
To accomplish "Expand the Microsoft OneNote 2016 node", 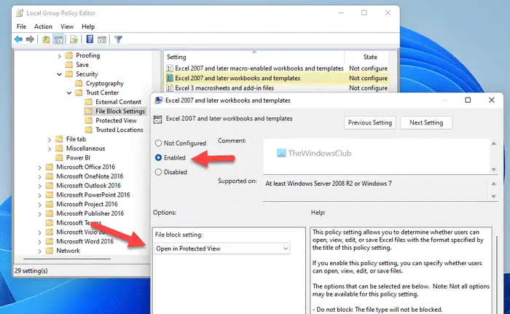I will [x=39, y=177].
